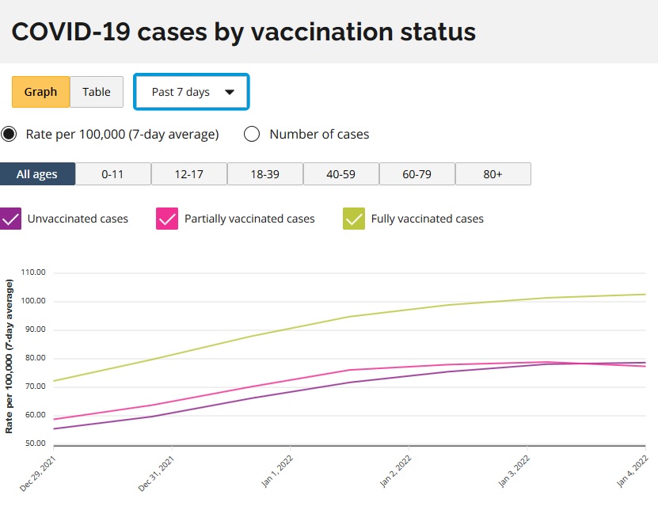Show the 60-79 age group

pyautogui.click(x=417, y=174)
